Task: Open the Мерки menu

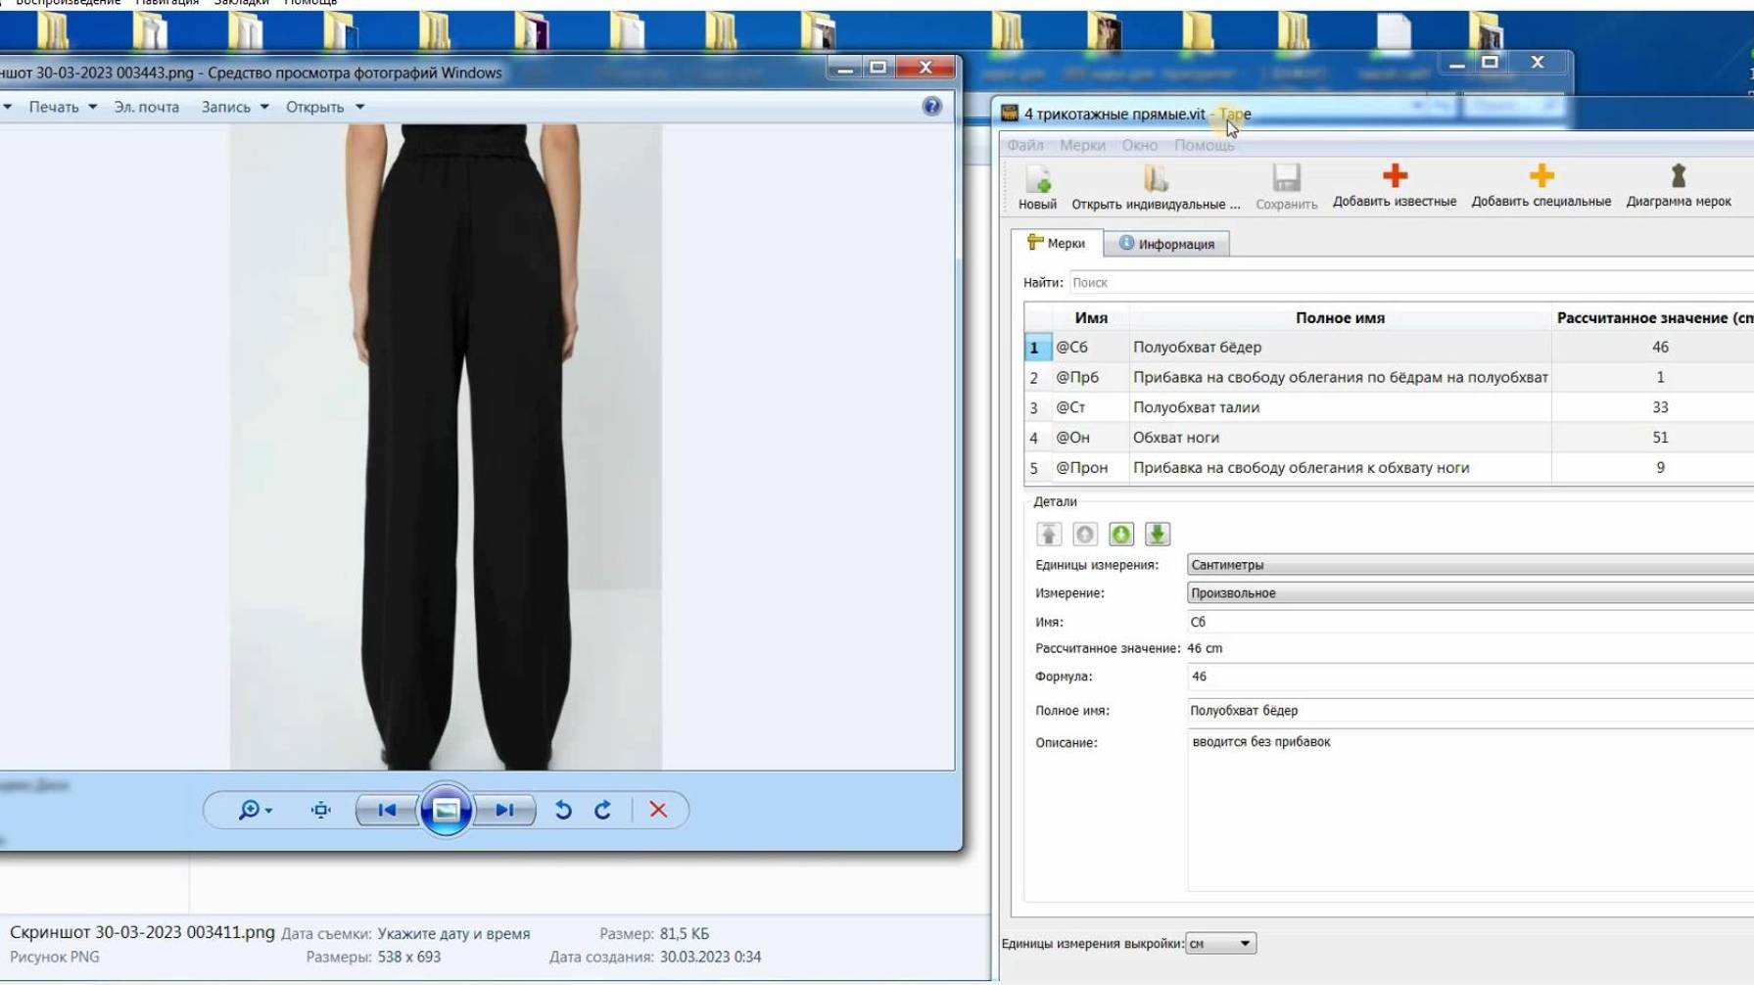Action: 1081,145
